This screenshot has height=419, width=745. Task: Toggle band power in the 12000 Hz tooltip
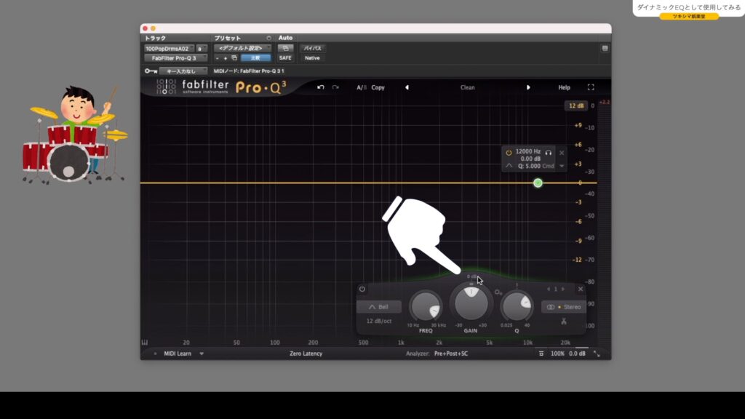tap(509, 153)
